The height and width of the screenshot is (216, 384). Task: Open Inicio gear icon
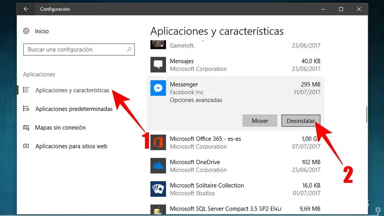[26, 31]
